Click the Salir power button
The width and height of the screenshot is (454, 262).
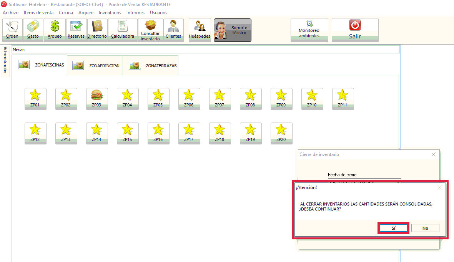(355, 30)
